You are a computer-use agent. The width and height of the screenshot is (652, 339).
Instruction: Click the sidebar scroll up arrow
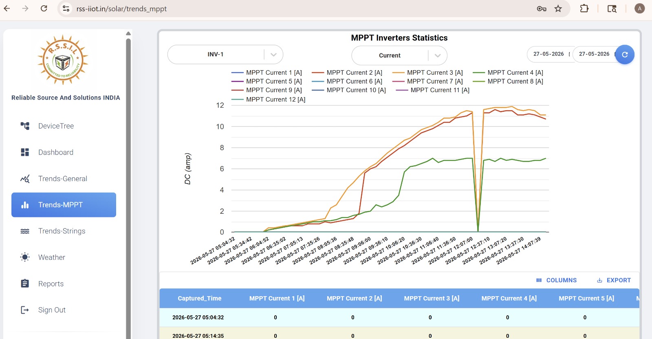click(x=128, y=33)
